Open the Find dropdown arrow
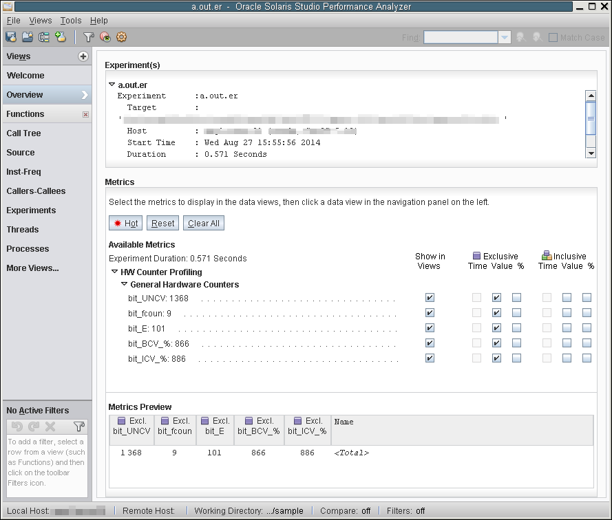Screen dimensions: 612x520 (505, 37)
